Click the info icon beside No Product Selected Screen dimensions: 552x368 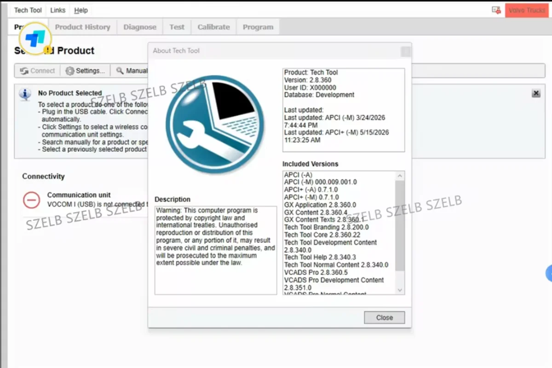click(x=25, y=94)
